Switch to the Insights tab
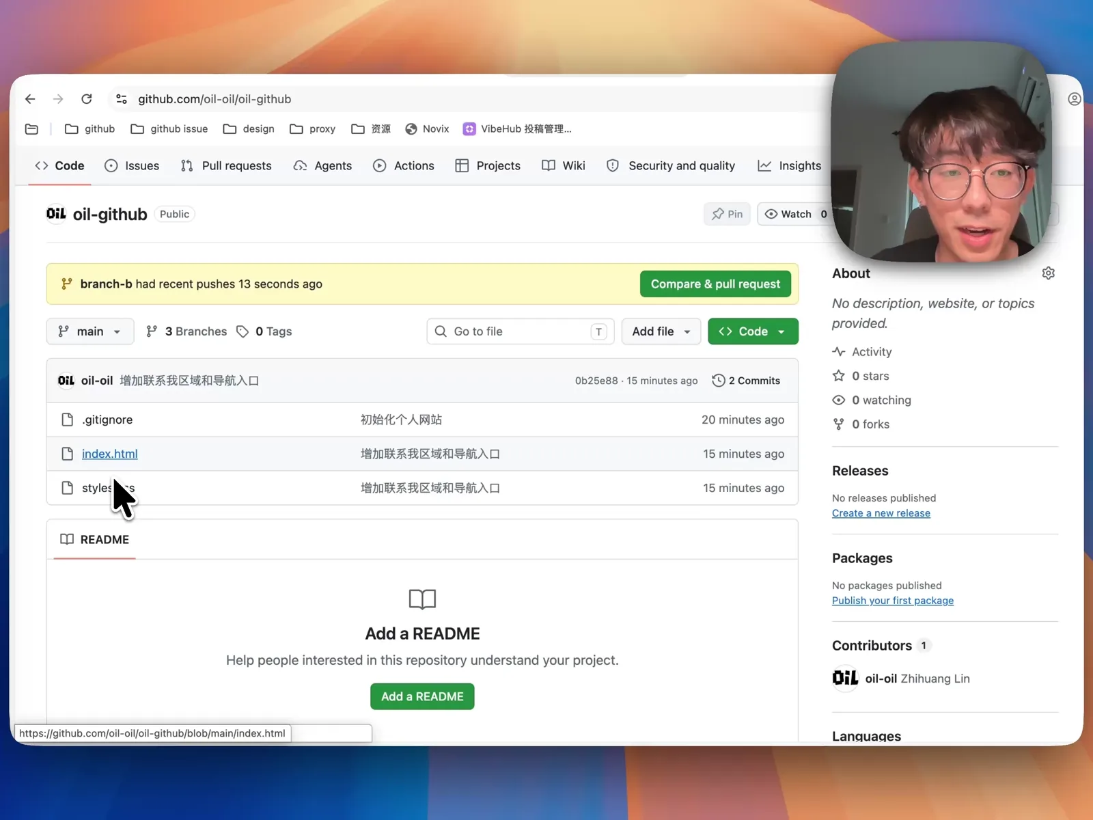 pos(790,166)
